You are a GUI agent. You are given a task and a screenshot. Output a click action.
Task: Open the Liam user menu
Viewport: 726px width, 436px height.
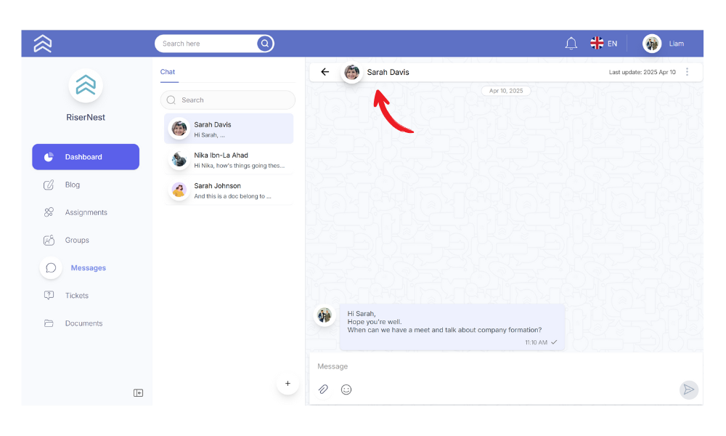click(676, 44)
